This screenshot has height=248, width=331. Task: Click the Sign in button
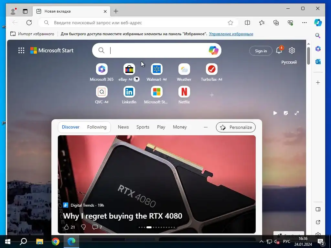[x=261, y=51]
